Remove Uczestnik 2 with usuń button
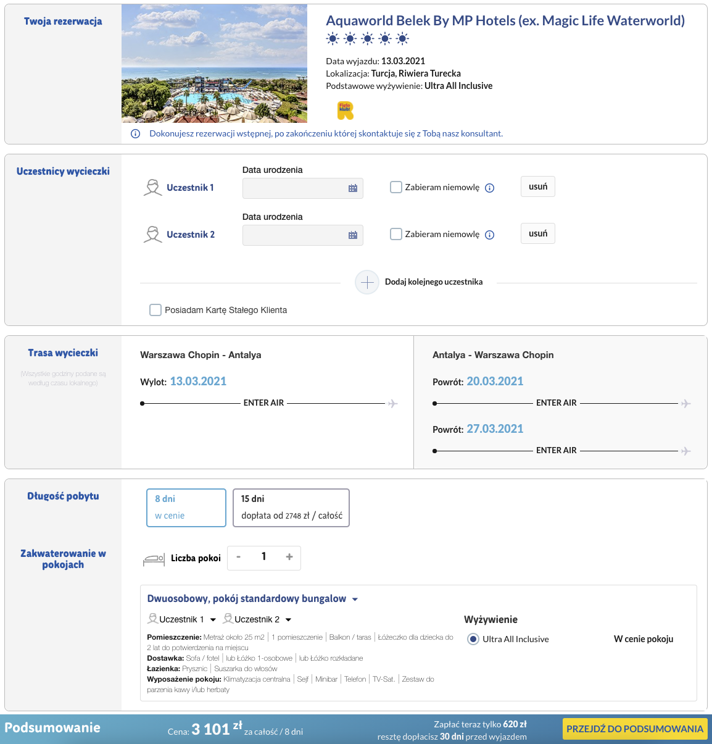 tap(538, 233)
